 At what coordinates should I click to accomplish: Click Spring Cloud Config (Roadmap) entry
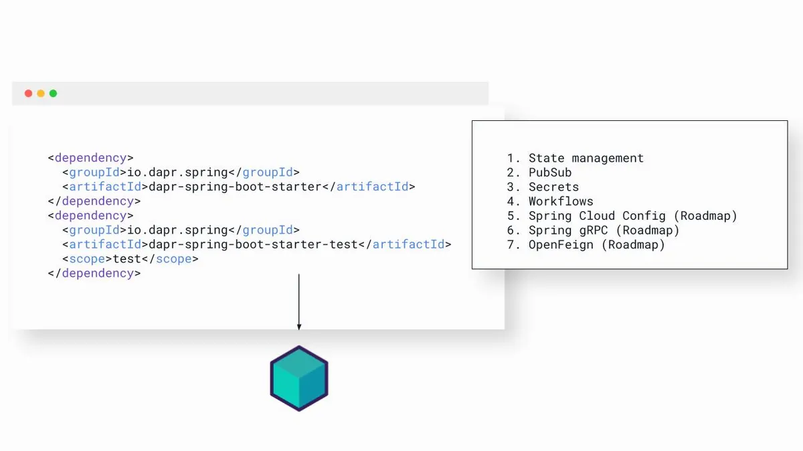(x=632, y=216)
